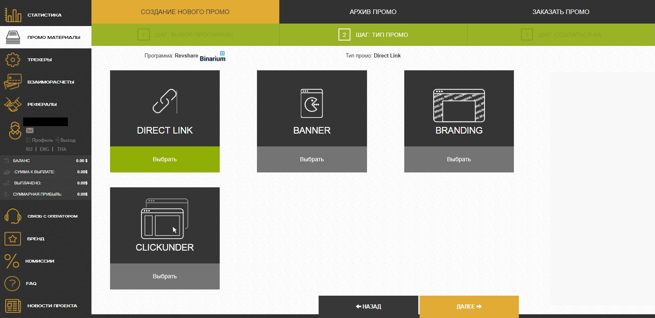Select Выбрать under Clickunder

pyautogui.click(x=165, y=276)
